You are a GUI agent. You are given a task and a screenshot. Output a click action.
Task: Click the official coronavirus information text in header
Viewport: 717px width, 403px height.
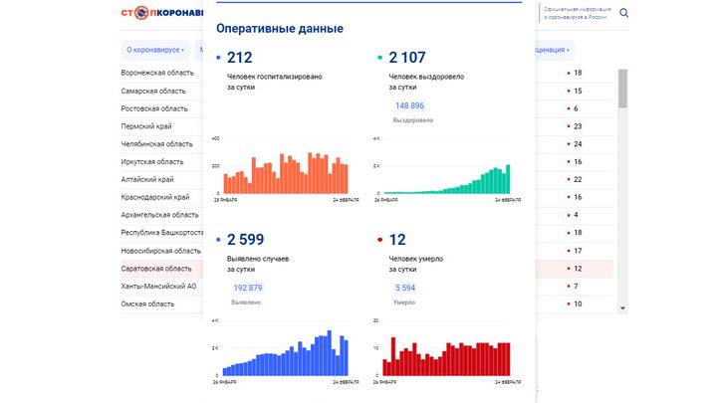click(x=576, y=14)
